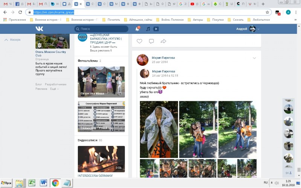Share the post with arrow icon

[x=163, y=41]
